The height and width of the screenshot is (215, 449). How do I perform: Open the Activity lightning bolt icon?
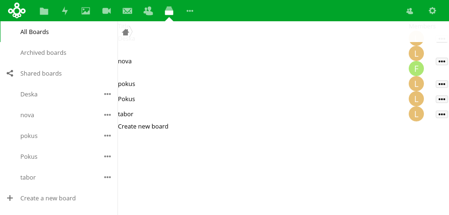65,11
